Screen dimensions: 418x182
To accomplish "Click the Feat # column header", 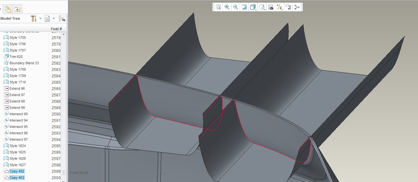I will pyautogui.click(x=56, y=29).
